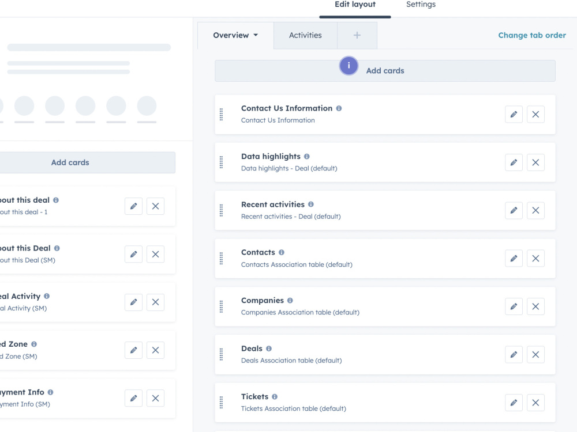This screenshot has width=577, height=432.
Task: Remove the Recent activities card
Action: (535, 210)
